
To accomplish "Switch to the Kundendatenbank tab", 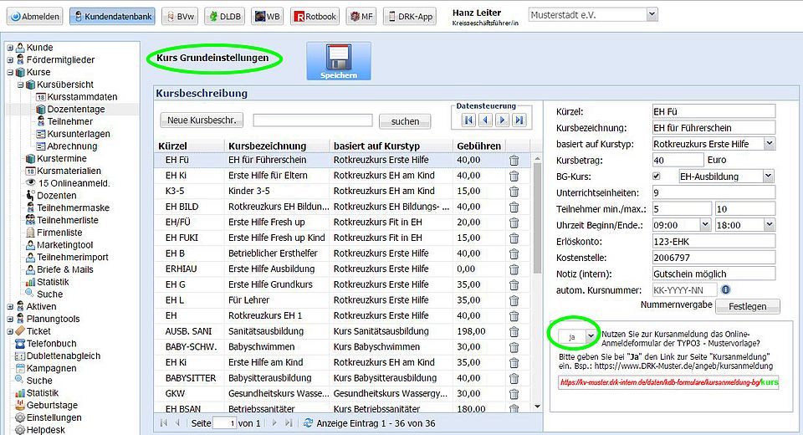I will (x=112, y=16).
